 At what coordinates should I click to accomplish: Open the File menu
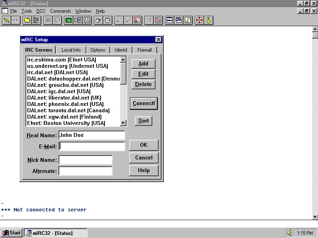(14, 11)
